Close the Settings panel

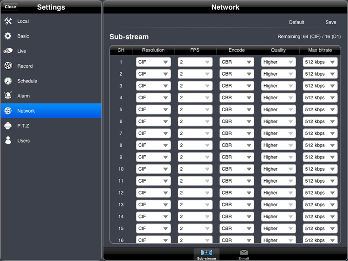(x=10, y=6)
